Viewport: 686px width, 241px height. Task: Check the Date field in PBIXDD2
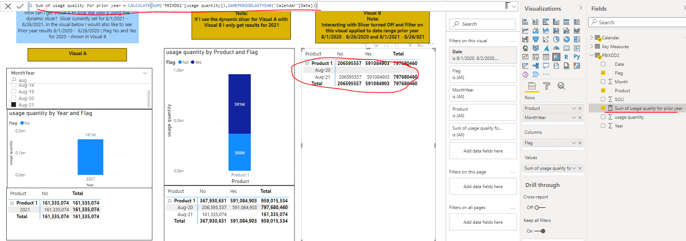(603, 64)
